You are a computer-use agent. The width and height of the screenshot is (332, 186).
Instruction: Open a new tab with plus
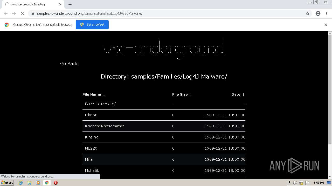(x=70, y=4)
